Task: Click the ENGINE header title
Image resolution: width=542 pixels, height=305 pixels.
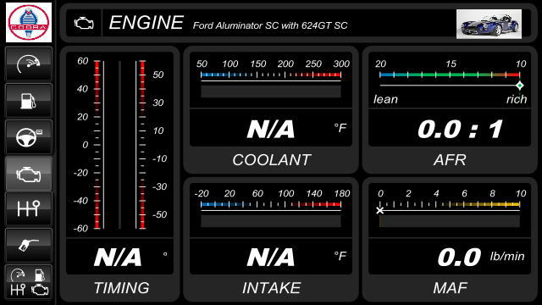Action: pyautogui.click(x=147, y=23)
